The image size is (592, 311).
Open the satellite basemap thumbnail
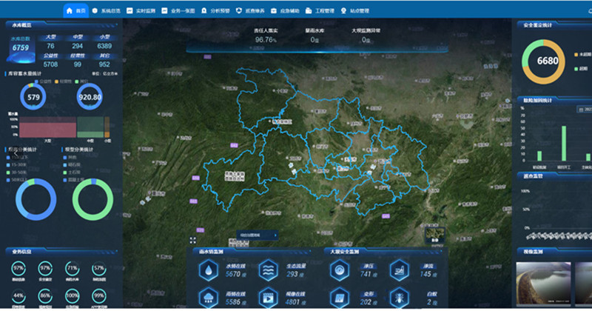(x=432, y=234)
